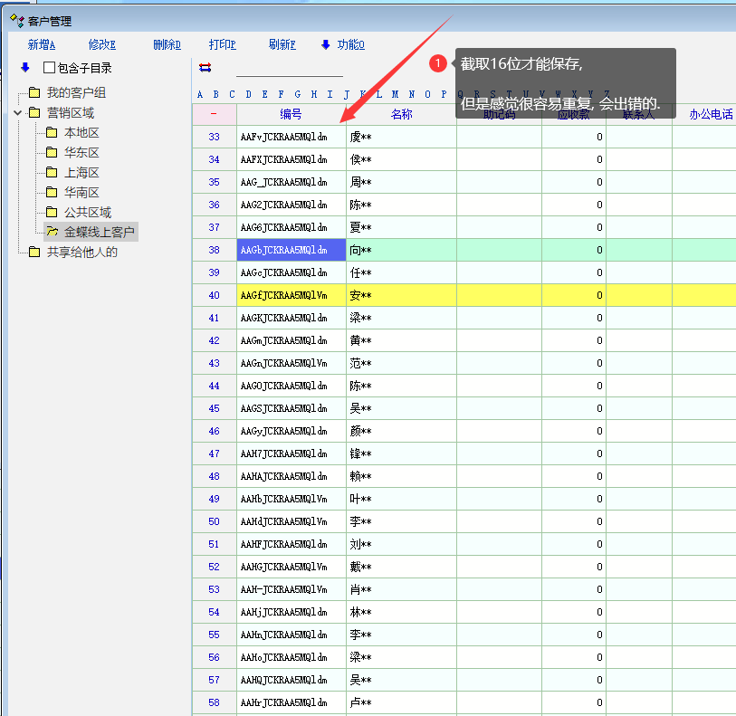Viewport: 736px width, 716px height.
Task: Click 修改 in the menu bar
Action: click(x=102, y=44)
